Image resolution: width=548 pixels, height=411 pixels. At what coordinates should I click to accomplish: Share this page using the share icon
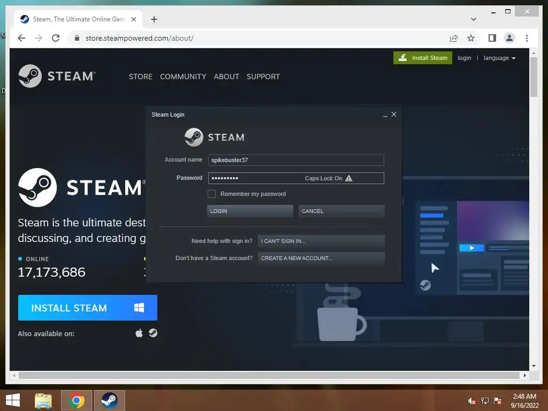click(454, 38)
